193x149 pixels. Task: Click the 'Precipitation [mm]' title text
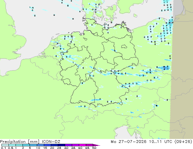tap(20, 142)
